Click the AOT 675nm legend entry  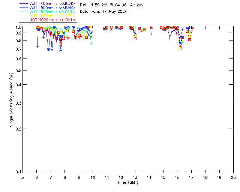[x=47, y=12]
